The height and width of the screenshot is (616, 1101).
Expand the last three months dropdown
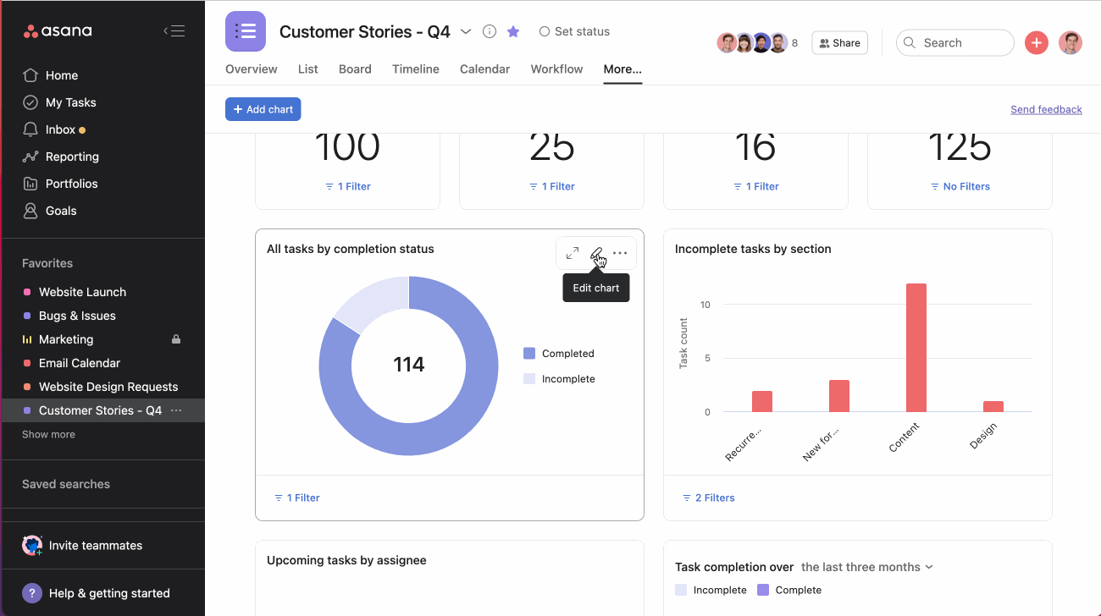pyautogui.click(x=866, y=567)
